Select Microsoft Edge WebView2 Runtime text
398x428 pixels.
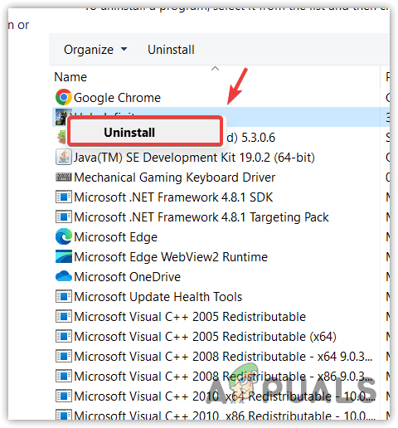pyautogui.click(x=171, y=257)
